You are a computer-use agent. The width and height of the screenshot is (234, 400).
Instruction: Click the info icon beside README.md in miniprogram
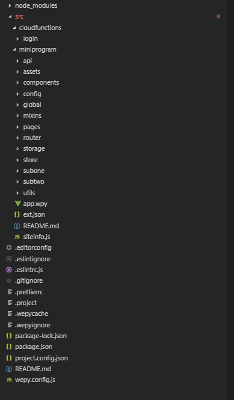click(x=17, y=226)
